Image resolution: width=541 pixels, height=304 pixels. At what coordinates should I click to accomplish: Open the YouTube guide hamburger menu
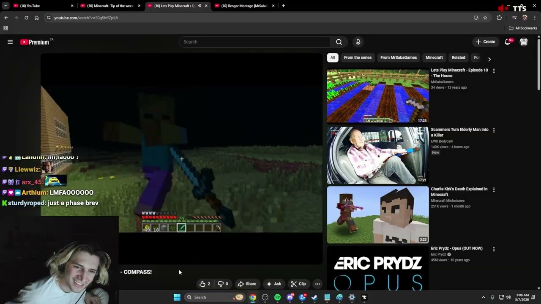[10, 42]
